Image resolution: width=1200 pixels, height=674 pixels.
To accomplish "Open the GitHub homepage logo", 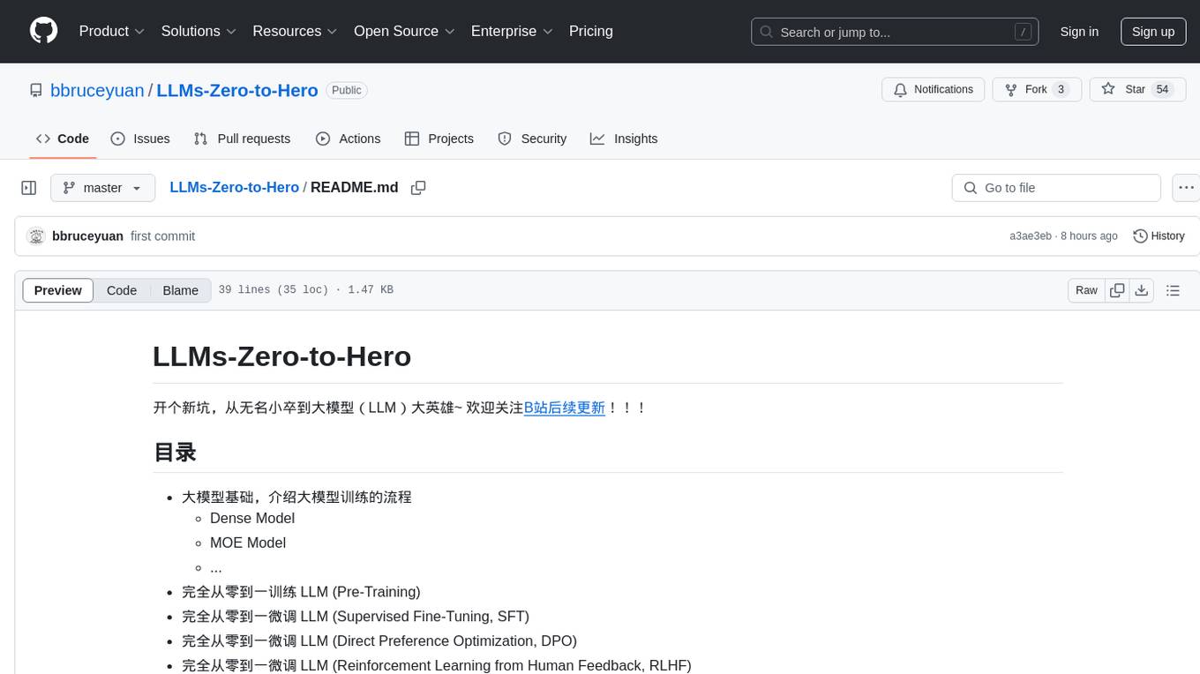I will (x=43, y=31).
